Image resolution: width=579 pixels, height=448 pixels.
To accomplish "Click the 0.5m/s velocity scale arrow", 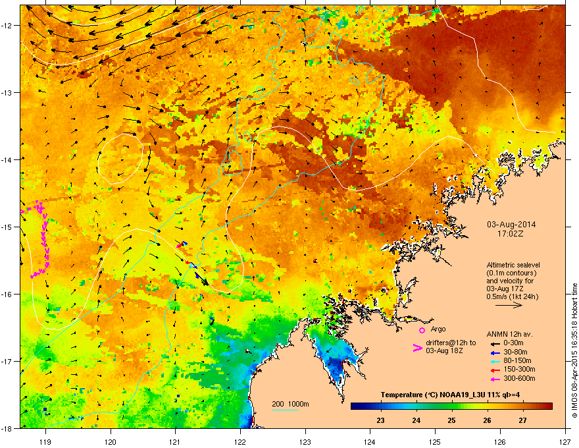I will pos(509,305).
